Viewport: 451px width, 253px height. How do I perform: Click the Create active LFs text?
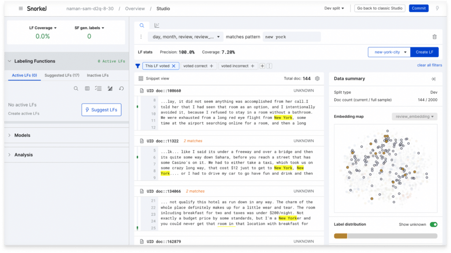[24, 114]
